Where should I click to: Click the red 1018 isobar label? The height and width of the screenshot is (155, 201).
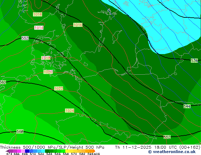(x=46, y=58)
